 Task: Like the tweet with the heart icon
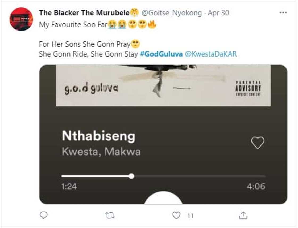176,215
